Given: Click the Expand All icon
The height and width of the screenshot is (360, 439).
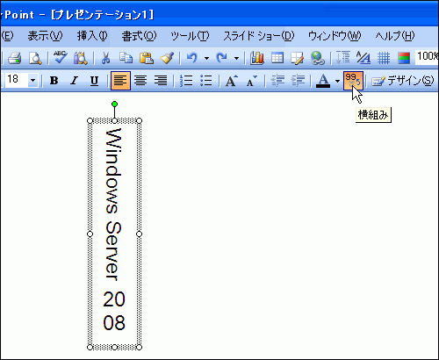Looking at the screenshot, I should pos(343,57).
